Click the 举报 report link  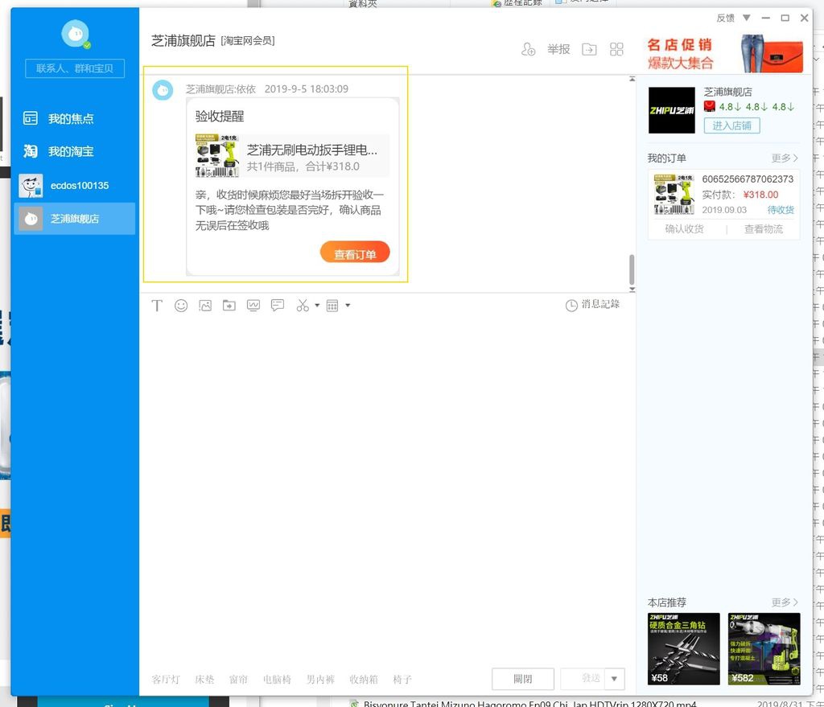558,49
